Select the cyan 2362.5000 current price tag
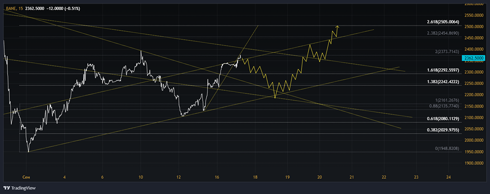Image resolution: width=490 pixels, height=194 pixels. tap(473, 58)
